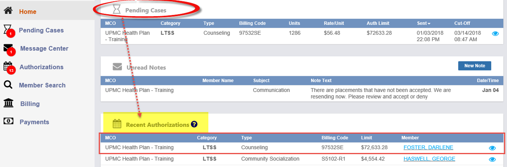Sort pending cases by Sent column
507x167 pixels.
coord(424,23)
